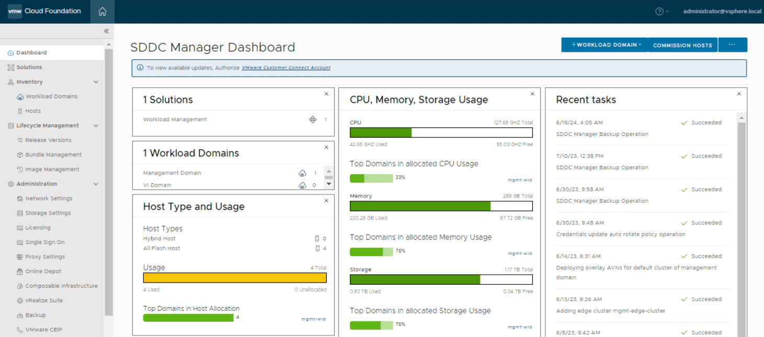The height and width of the screenshot is (337, 764).
Task: Collapse the Administration section
Action: point(96,183)
